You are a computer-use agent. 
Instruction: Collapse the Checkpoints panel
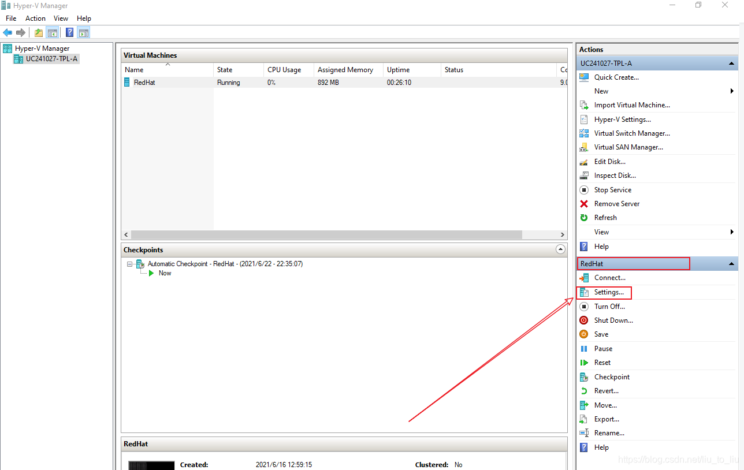[560, 249]
